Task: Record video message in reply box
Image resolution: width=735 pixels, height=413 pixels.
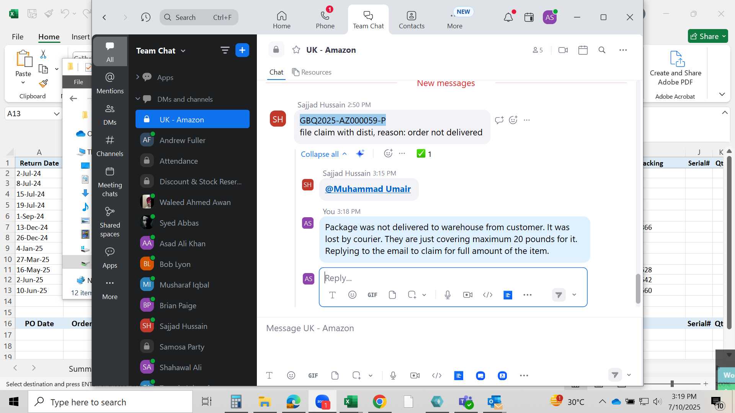Action: (x=468, y=295)
